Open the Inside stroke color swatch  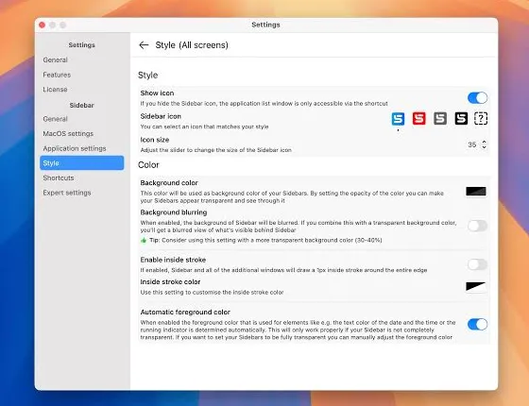click(x=476, y=287)
